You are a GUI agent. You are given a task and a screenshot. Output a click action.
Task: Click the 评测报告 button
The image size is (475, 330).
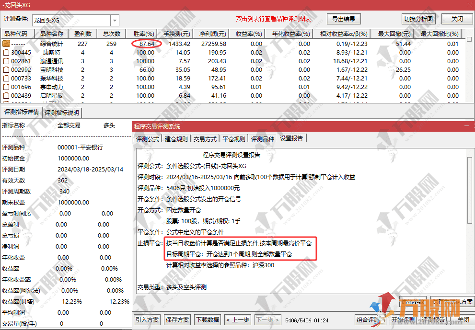pos(433,320)
